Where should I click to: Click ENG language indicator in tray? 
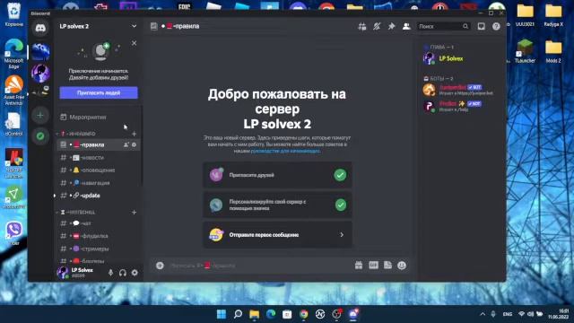click(x=508, y=314)
